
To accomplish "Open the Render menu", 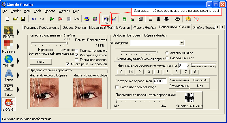I will pyautogui.click(x=15, y=11).
